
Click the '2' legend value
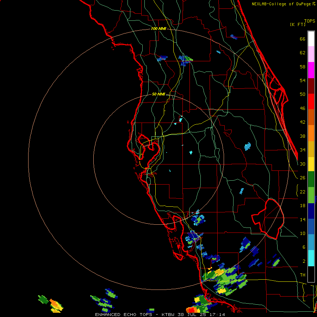(304, 261)
